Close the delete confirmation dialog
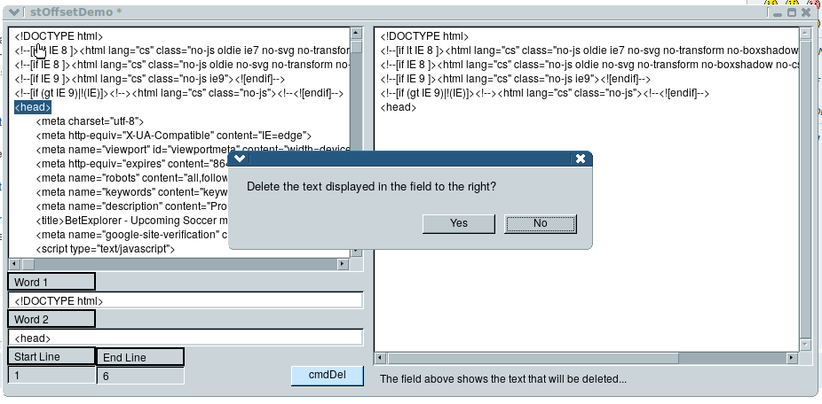822x404 pixels. tap(581, 159)
